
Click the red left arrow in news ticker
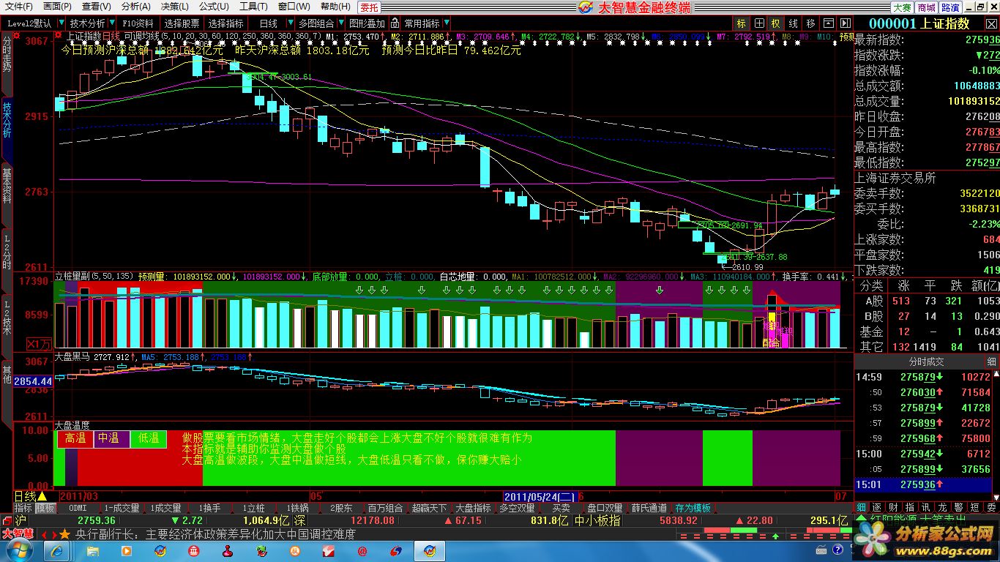pyautogui.click(x=44, y=534)
